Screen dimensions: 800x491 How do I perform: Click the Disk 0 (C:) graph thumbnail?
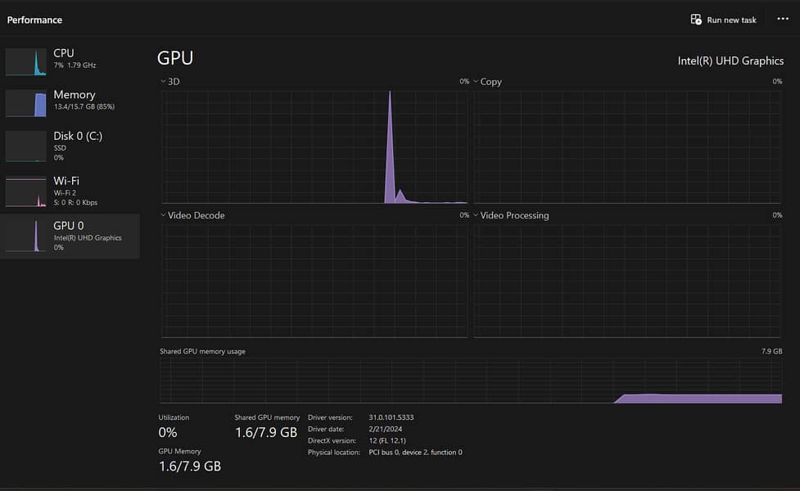26,146
